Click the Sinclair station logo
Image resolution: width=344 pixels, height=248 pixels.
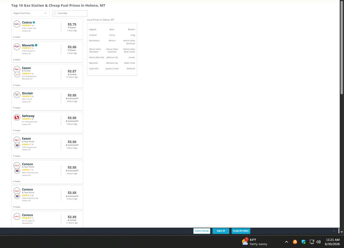[x=17, y=95]
